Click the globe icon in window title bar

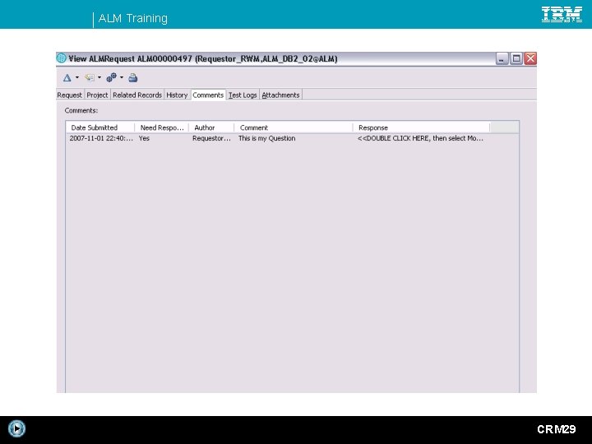(x=61, y=58)
